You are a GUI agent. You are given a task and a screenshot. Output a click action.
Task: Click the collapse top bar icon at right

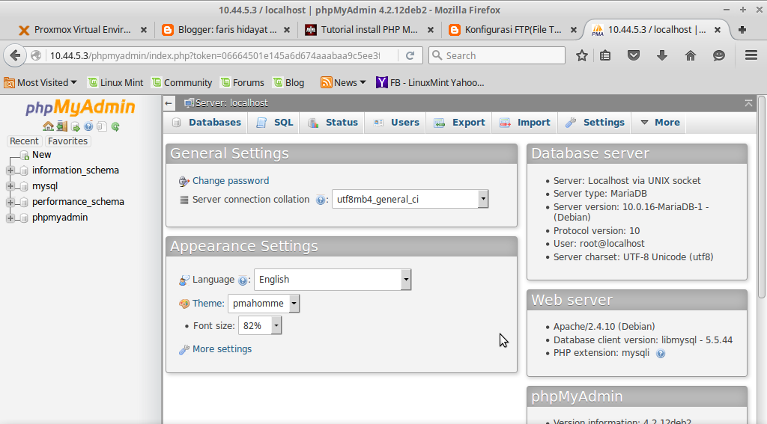[748, 102]
